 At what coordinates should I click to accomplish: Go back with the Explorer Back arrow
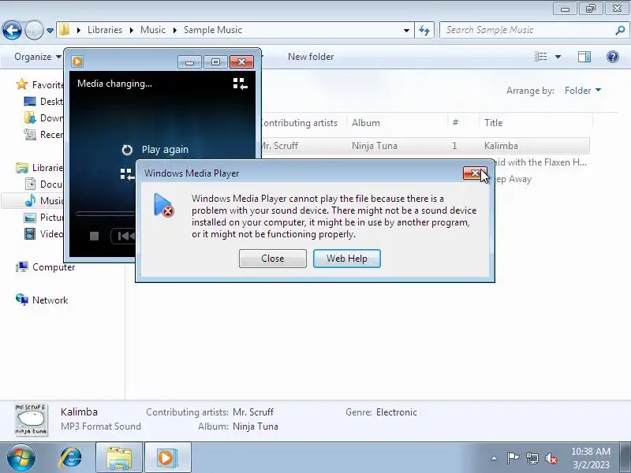12,30
